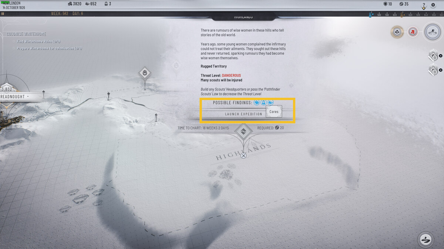The height and width of the screenshot is (249, 444).
Task: Pause the game with the pause button
Action: [x=3, y=14]
